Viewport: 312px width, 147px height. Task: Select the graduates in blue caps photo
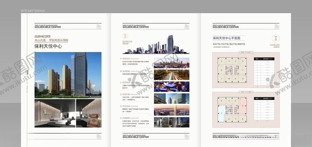coord(171,86)
